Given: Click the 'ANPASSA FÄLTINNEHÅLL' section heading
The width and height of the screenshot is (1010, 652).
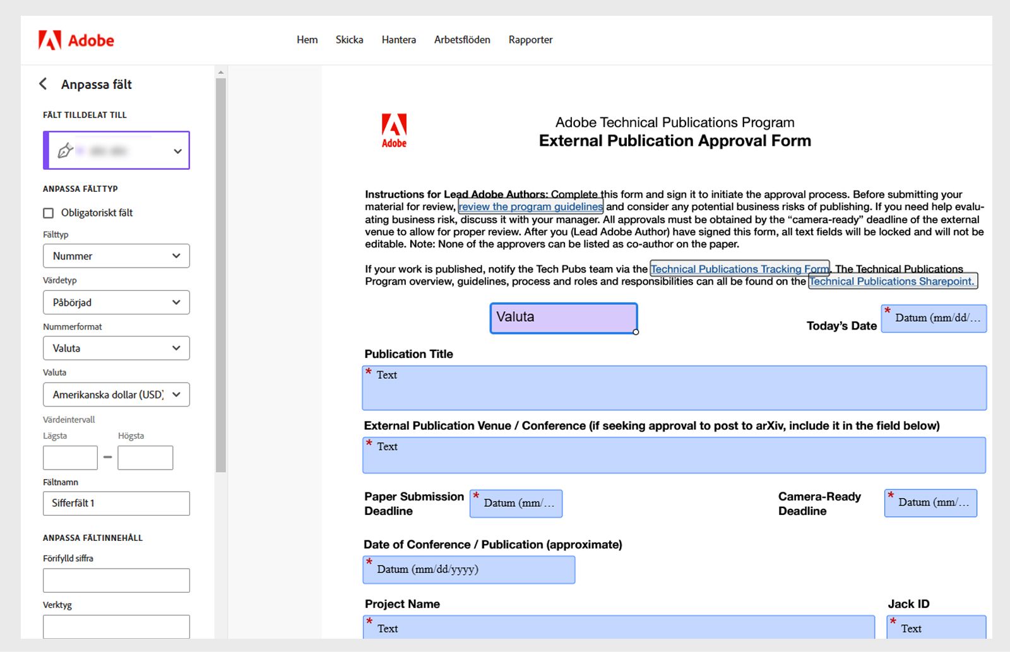Looking at the screenshot, I should [93, 538].
